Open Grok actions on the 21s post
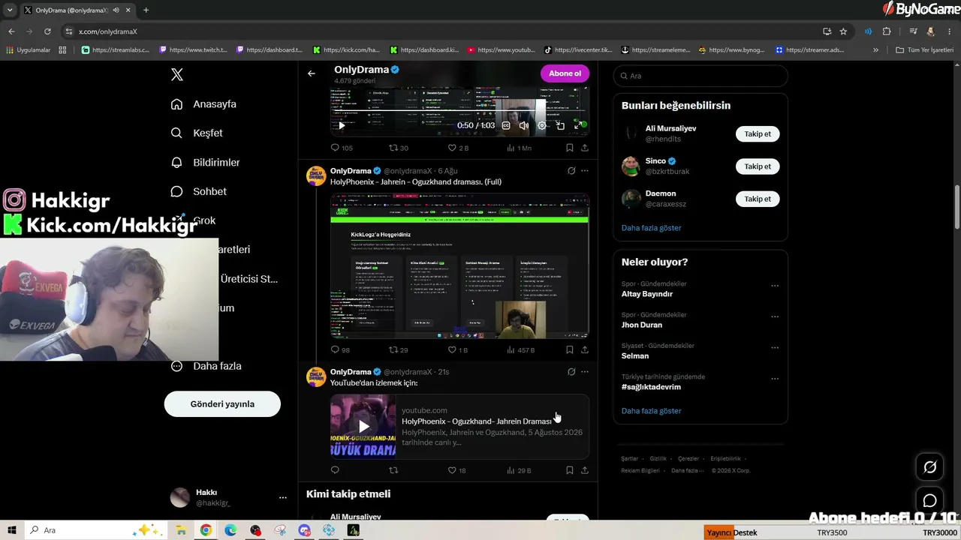The height and width of the screenshot is (540, 961). (571, 372)
